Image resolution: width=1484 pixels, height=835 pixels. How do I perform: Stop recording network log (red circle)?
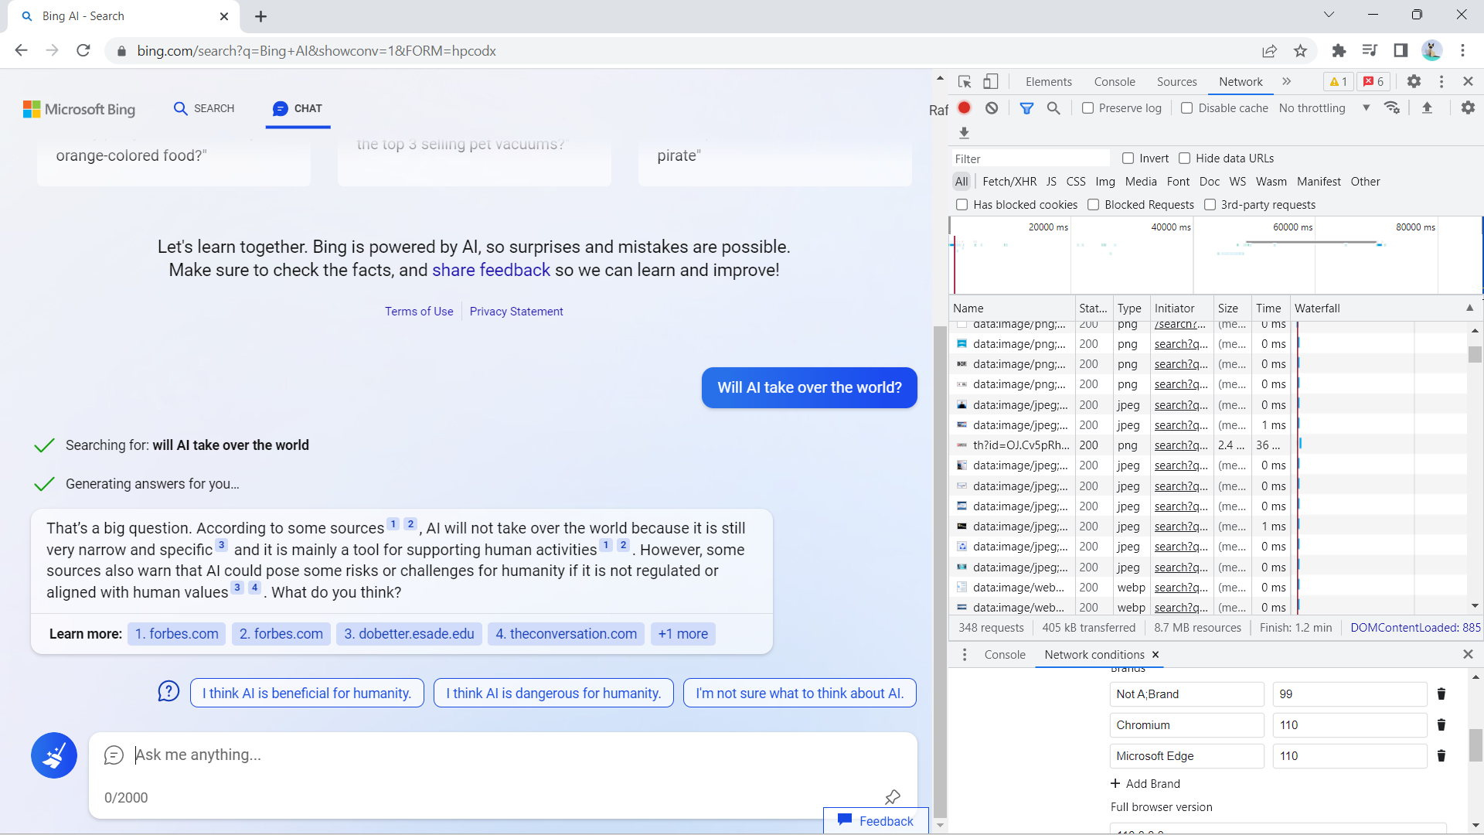pyautogui.click(x=965, y=108)
